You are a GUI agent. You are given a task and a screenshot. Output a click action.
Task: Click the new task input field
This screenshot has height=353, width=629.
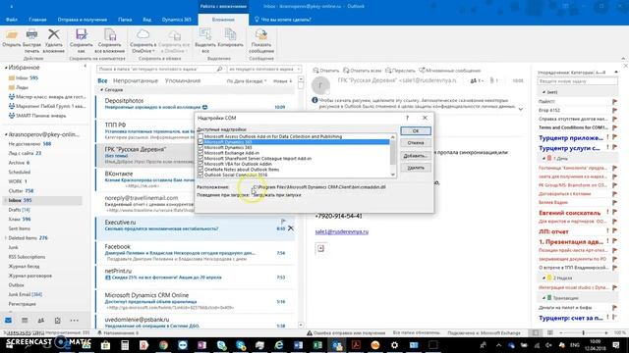point(577,81)
